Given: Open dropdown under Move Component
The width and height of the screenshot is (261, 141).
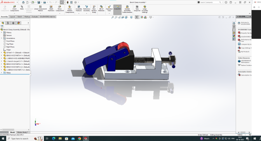Looking at the screenshot, I should tap(59, 13).
